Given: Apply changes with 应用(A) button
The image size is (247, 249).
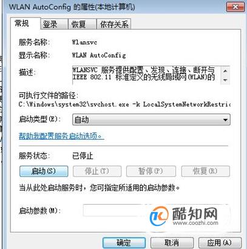Looking at the screenshot, I should (220, 242).
